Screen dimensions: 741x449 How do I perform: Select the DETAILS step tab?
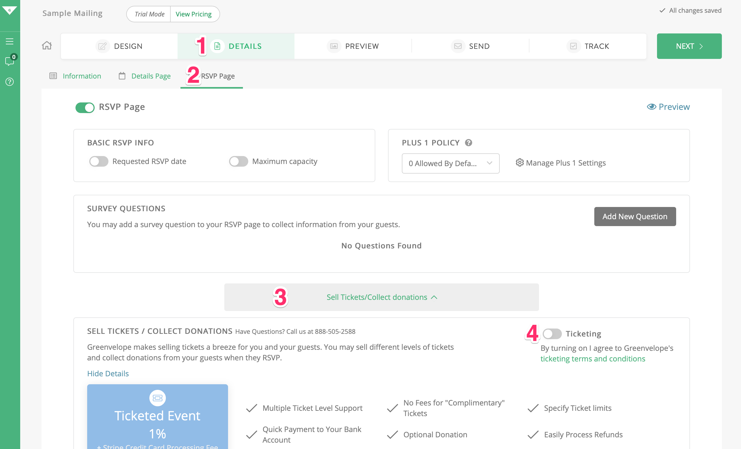(x=236, y=46)
